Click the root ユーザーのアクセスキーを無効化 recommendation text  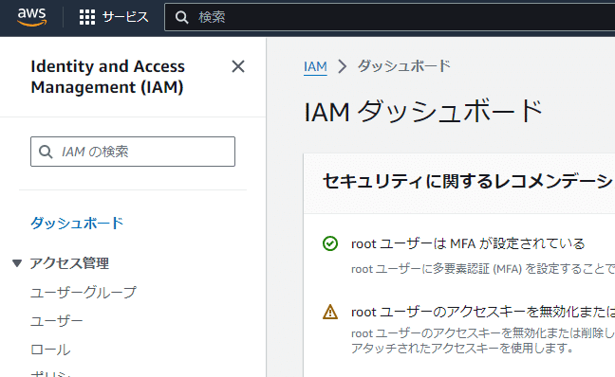[483, 312]
